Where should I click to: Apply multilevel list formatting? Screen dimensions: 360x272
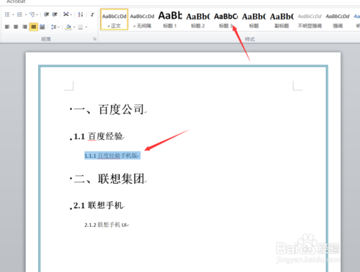point(32,14)
